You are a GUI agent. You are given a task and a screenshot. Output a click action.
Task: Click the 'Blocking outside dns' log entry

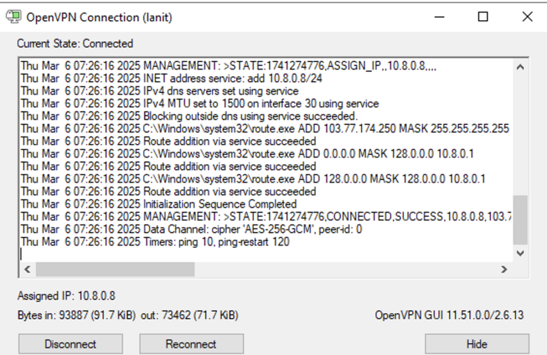189,116
